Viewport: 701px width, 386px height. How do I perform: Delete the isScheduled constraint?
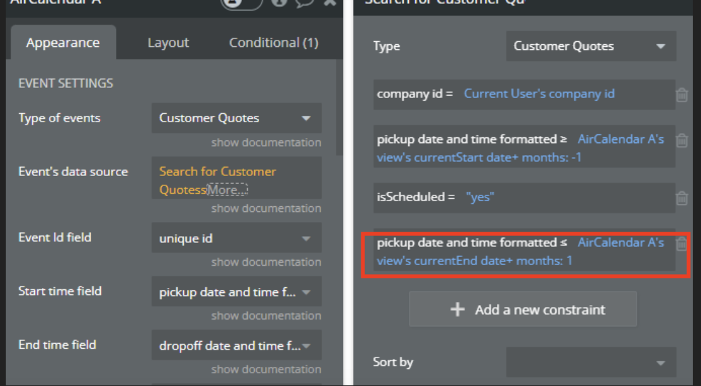pos(681,197)
